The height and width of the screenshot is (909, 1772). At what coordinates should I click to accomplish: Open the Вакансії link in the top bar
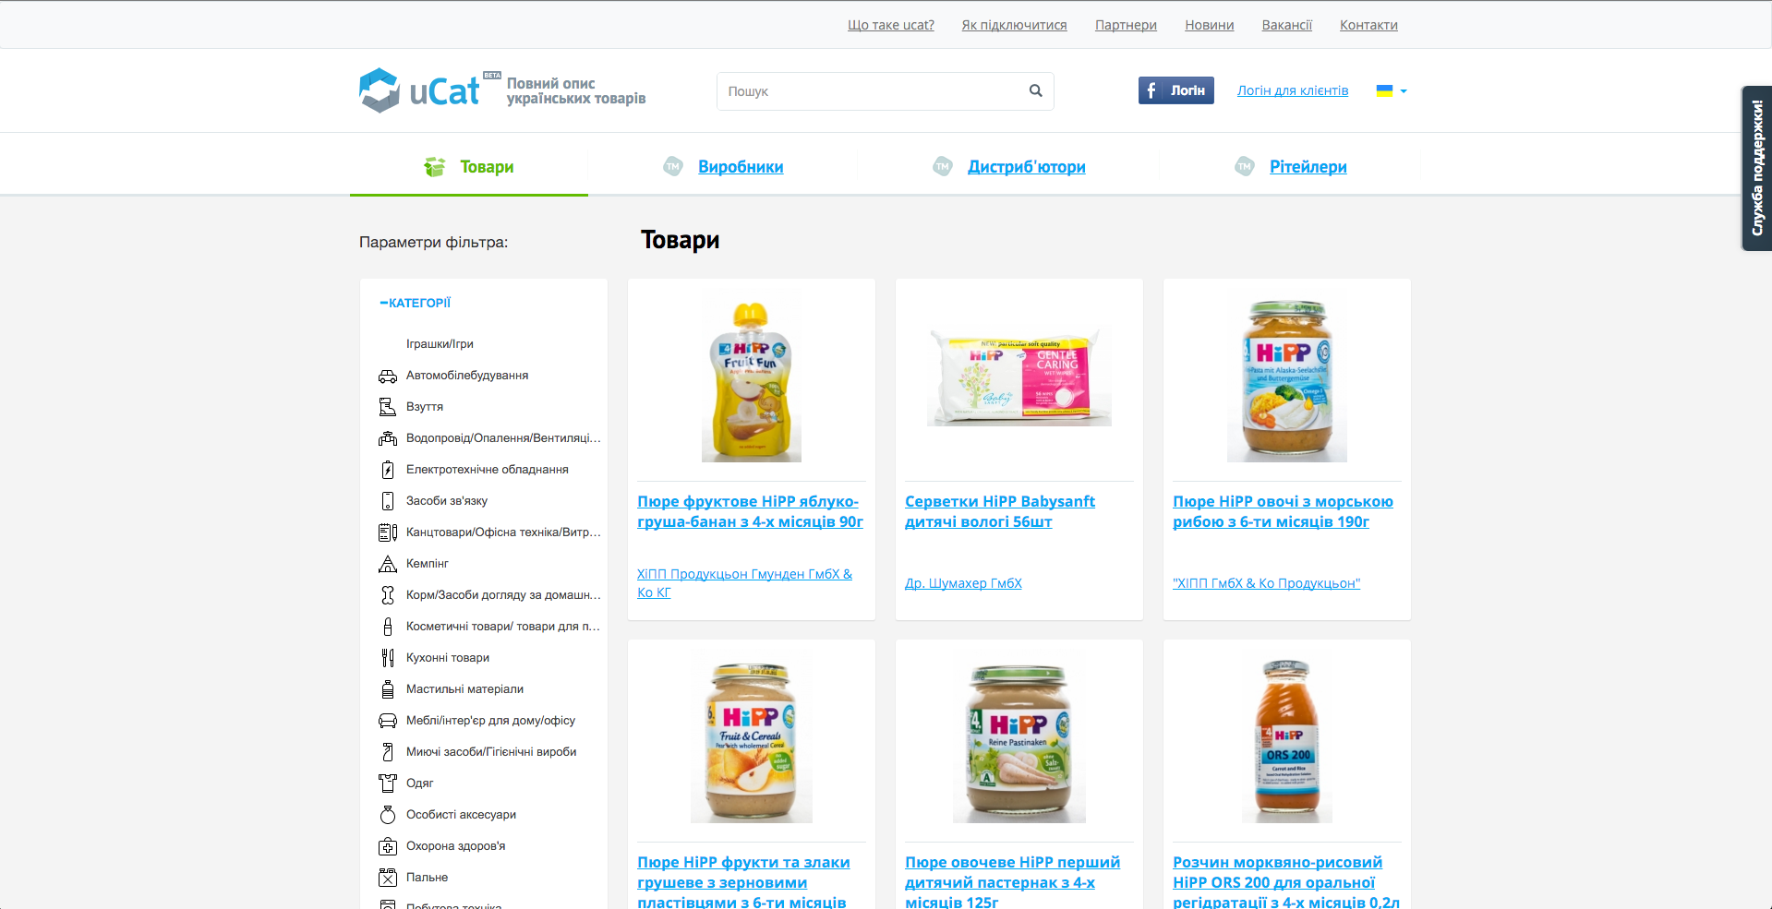pyautogui.click(x=1287, y=25)
